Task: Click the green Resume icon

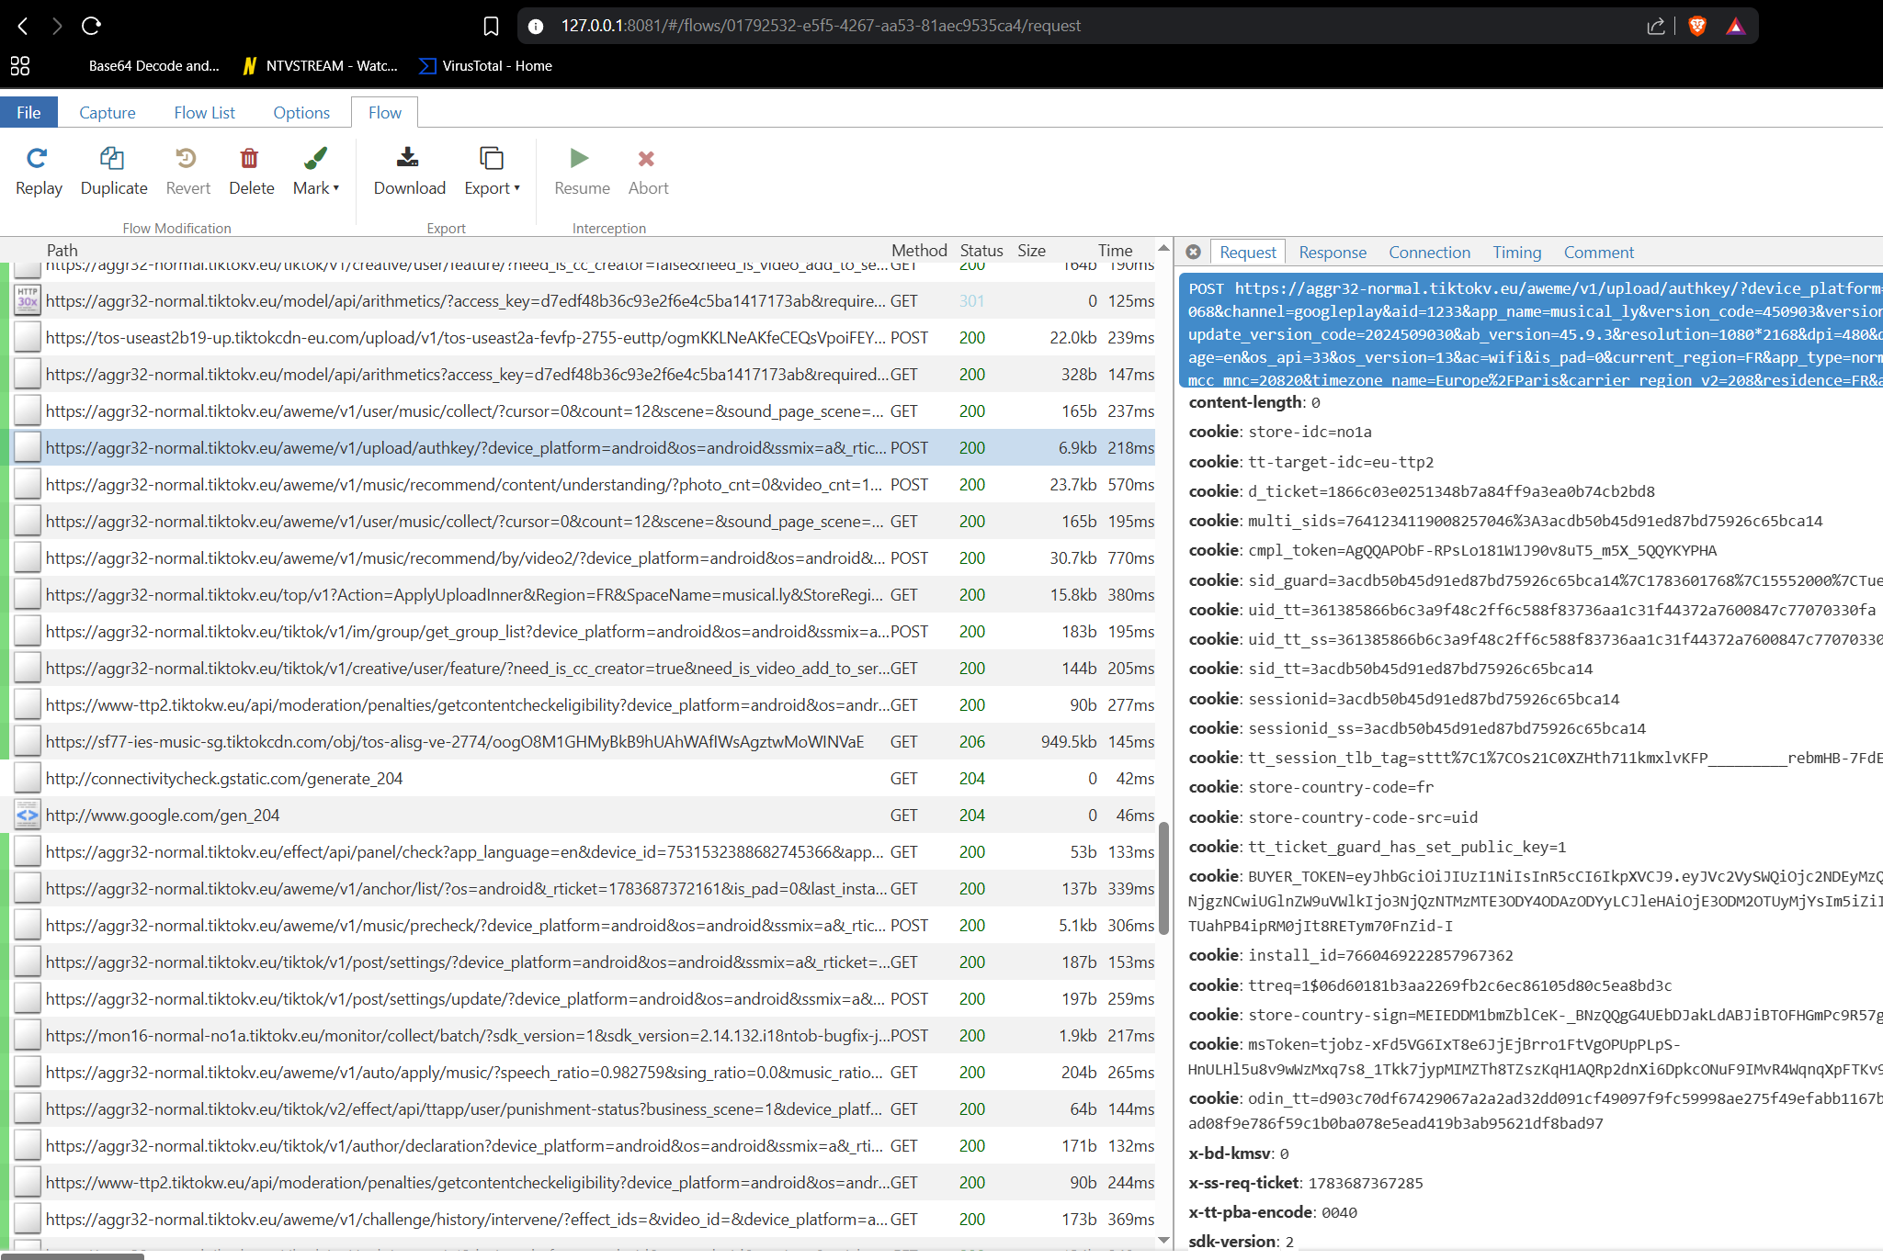Action: (x=580, y=159)
